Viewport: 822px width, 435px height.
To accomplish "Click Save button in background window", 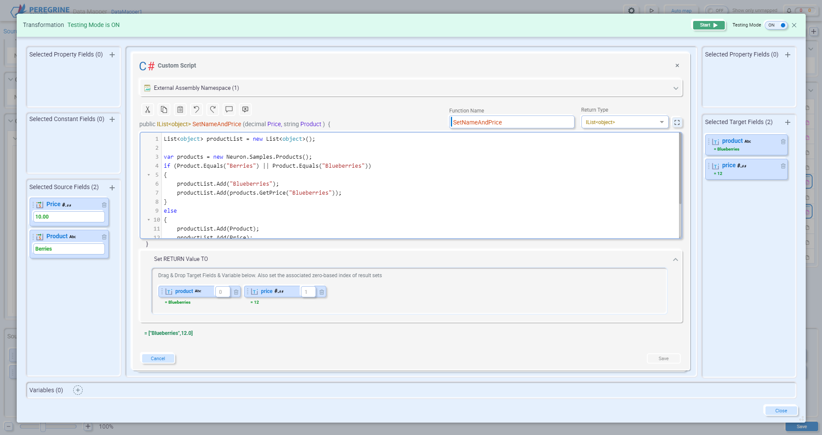I will [801, 427].
